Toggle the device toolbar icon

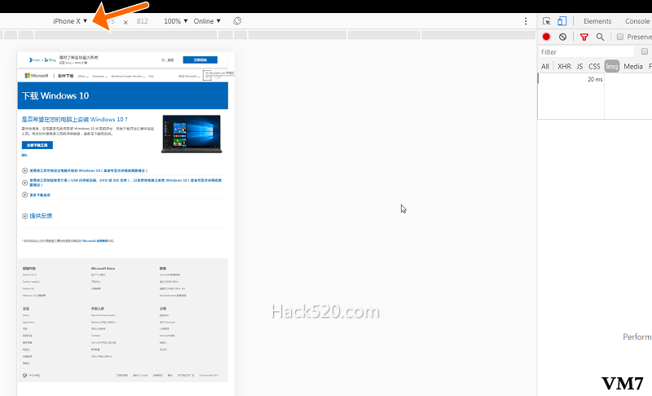562,21
